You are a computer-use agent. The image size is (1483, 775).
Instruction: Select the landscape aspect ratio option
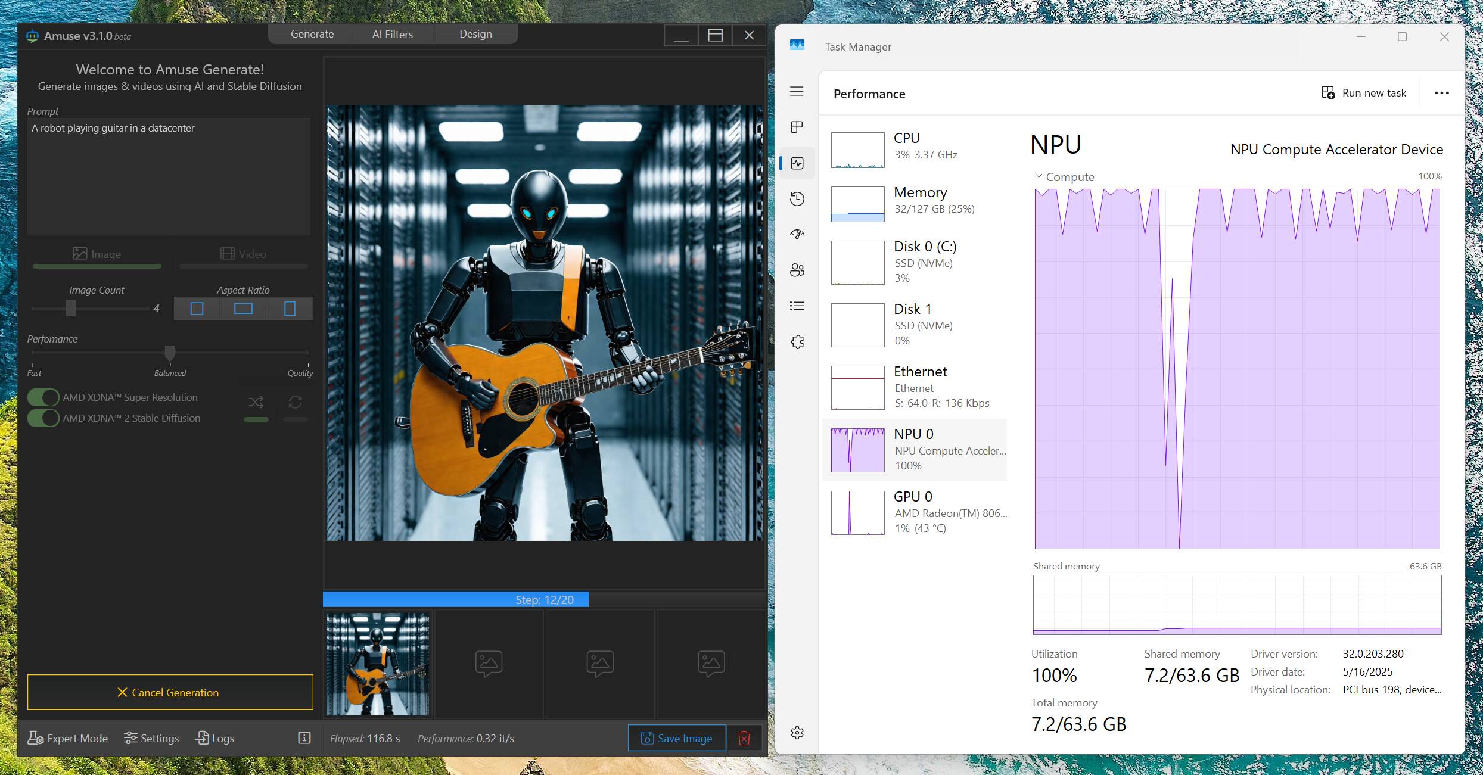243,309
